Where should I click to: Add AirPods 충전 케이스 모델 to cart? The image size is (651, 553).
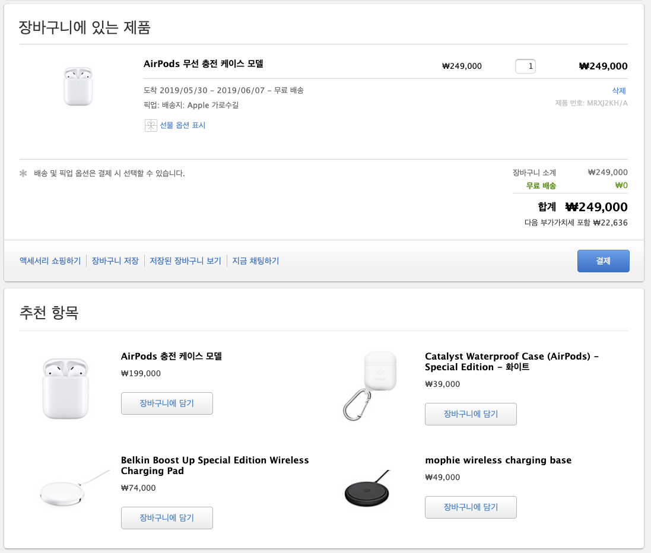167,403
